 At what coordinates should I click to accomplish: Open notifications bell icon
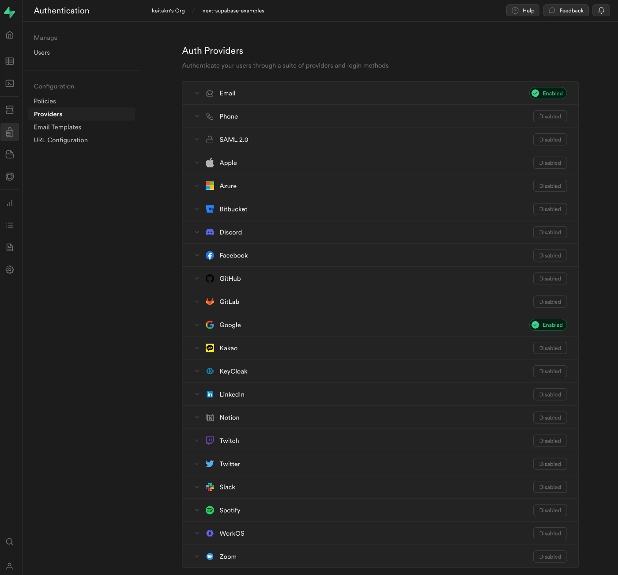click(601, 11)
